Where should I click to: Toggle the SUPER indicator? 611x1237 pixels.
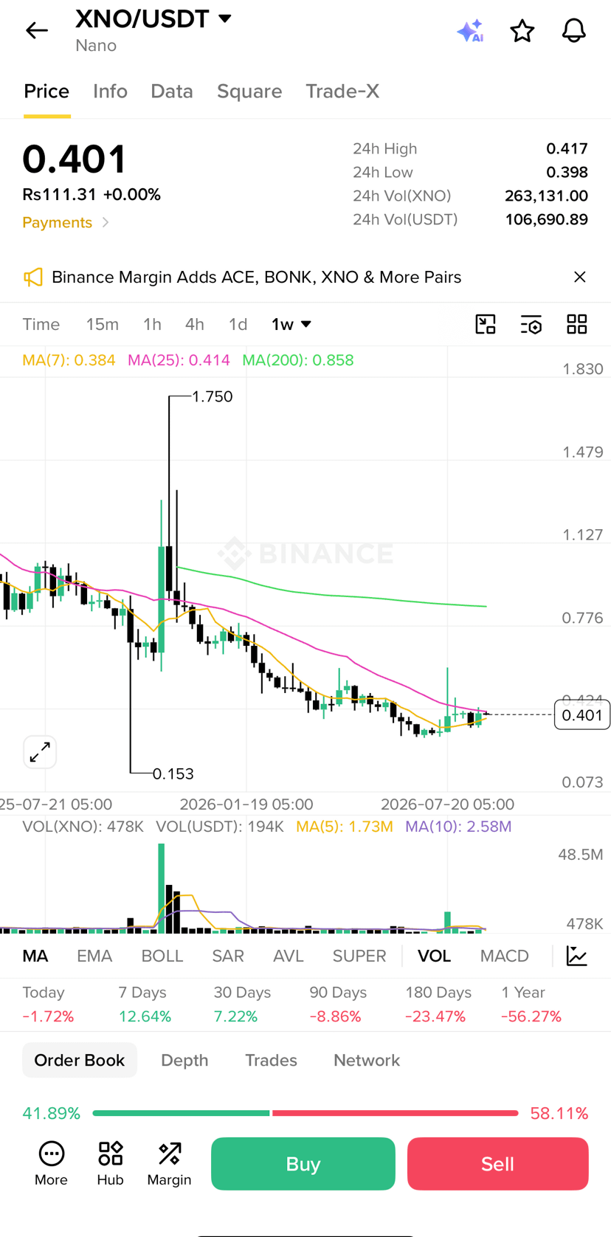359,957
